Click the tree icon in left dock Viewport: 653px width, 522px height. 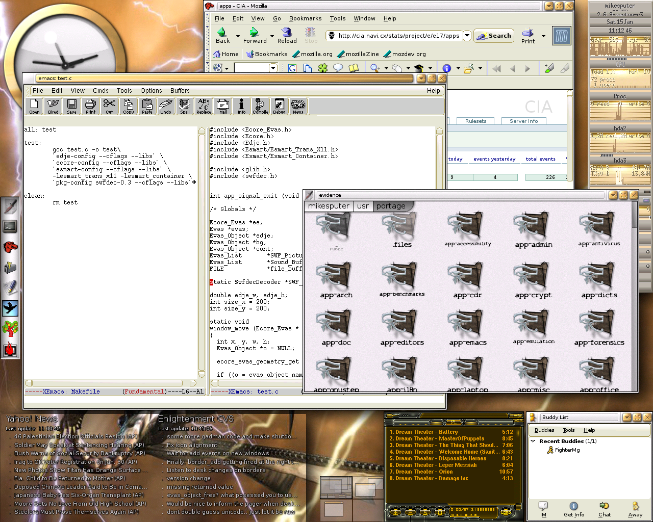coord(10,329)
